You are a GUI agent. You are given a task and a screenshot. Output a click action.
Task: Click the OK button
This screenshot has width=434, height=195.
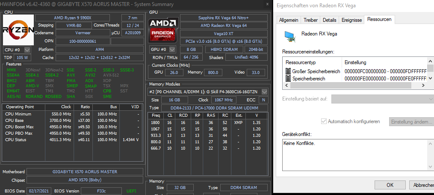point(390,185)
